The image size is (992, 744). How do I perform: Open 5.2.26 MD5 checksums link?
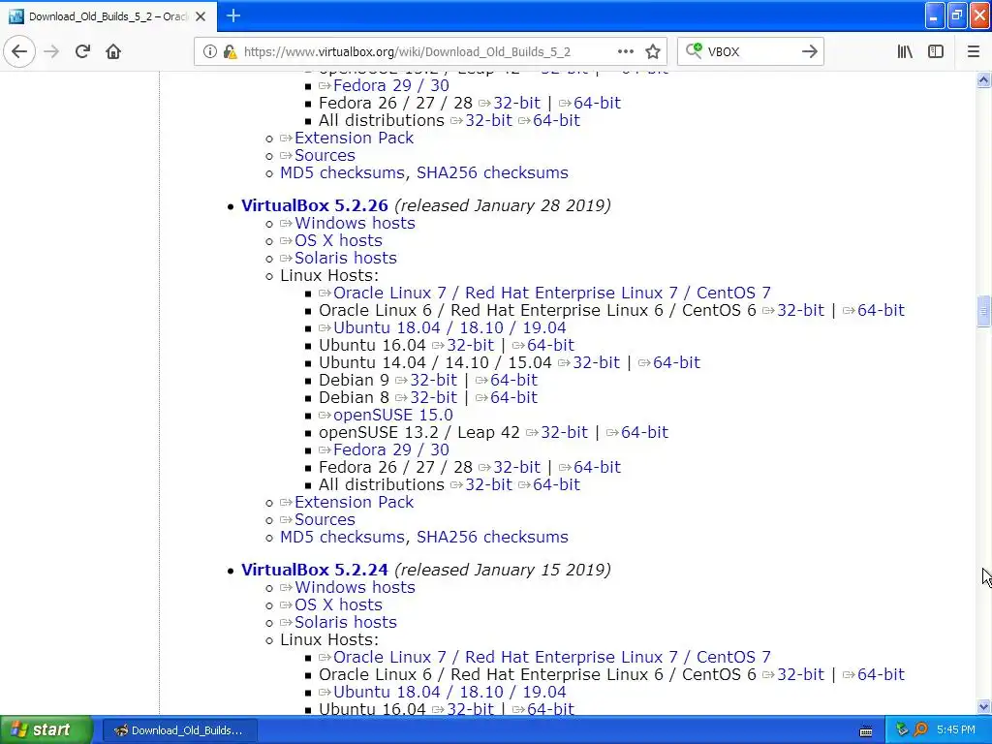[x=342, y=537]
